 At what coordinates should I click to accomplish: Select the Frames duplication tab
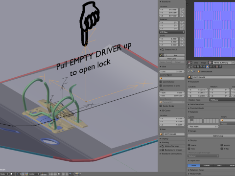click(x=207, y=165)
